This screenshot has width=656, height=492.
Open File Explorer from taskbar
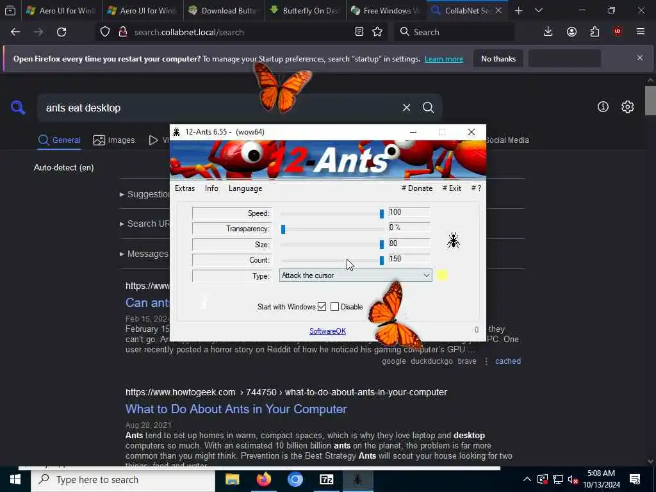tap(232, 479)
